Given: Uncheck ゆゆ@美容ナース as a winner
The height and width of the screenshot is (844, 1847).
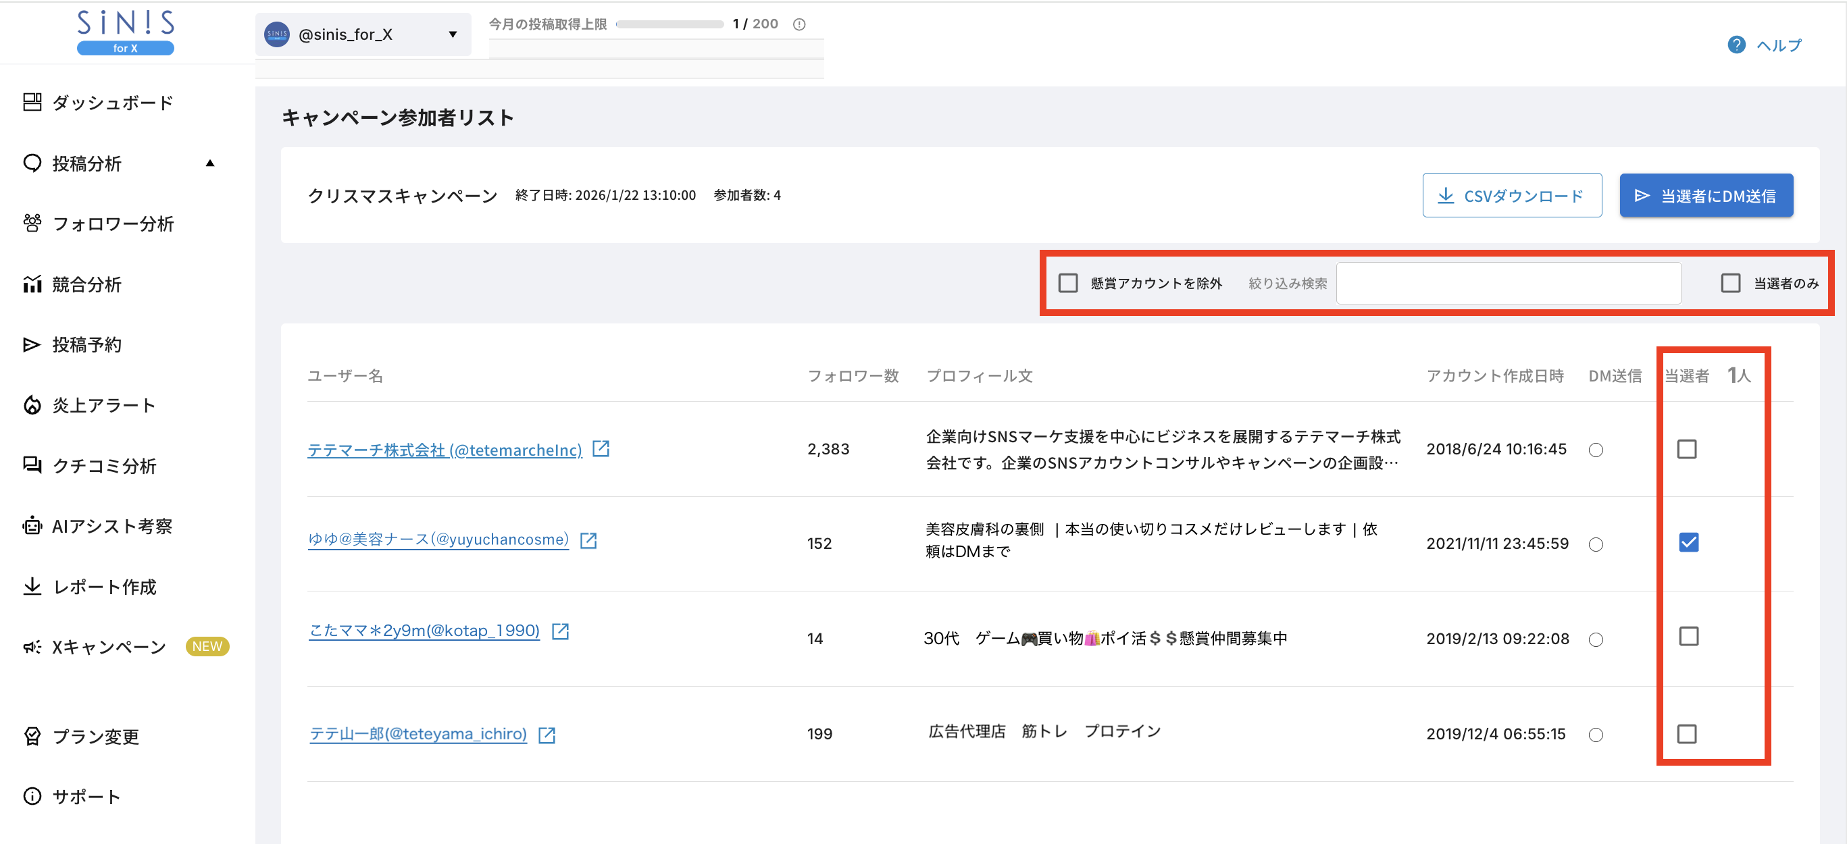Looking at the screenshot, I should coord(1688,542).
